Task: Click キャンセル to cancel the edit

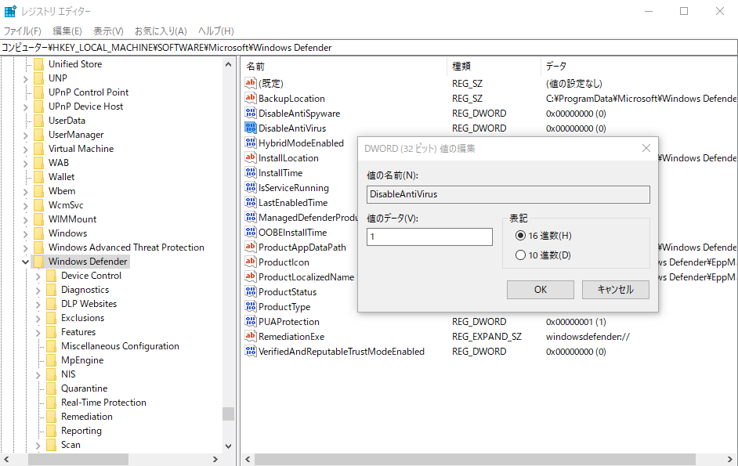Action: pos(616,290)
